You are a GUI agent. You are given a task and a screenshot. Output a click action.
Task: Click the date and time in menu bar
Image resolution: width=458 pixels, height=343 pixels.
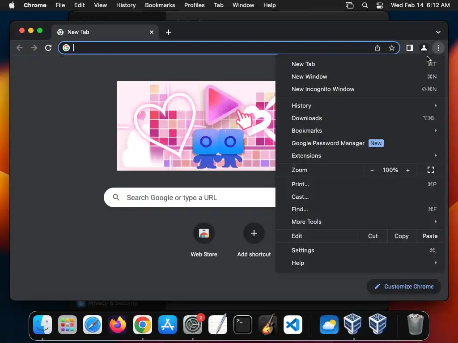coord(420,5)
